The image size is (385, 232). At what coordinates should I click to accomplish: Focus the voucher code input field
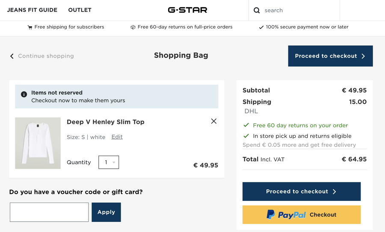tap(49, 212)
